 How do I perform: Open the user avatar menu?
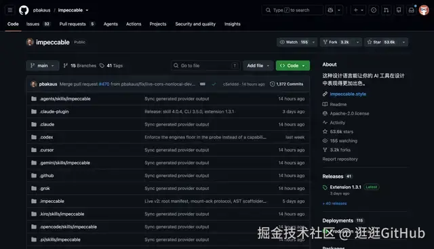424,10
